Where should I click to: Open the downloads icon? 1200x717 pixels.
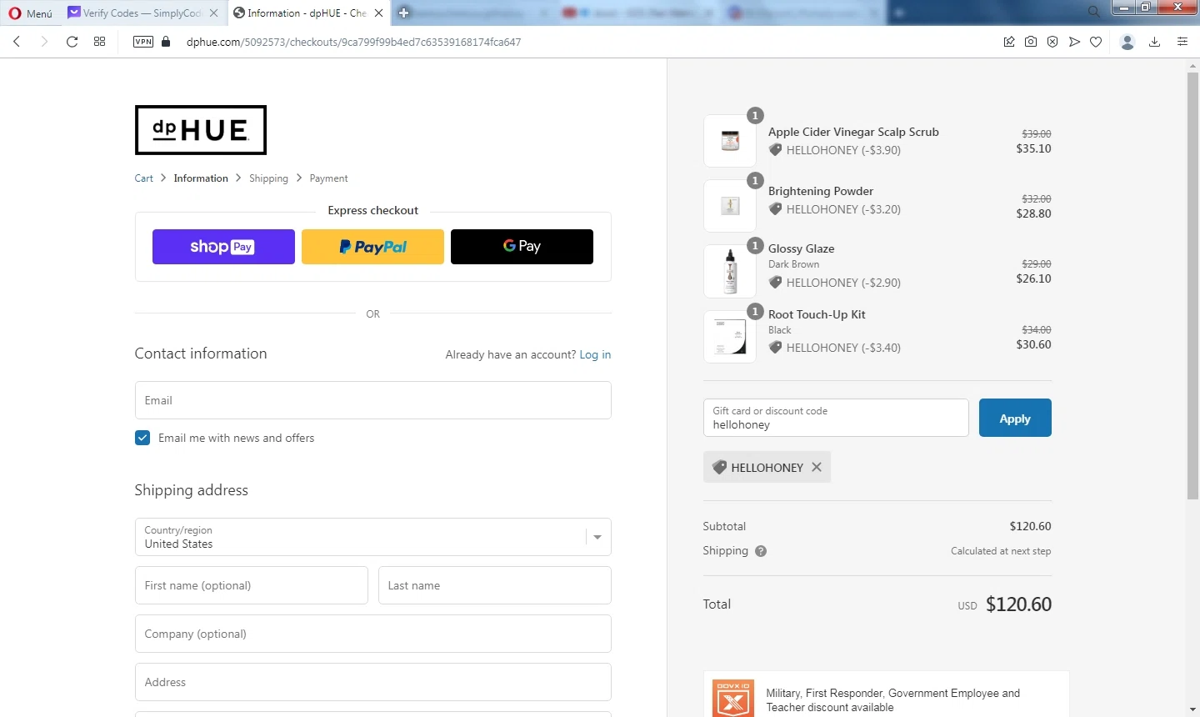[x=1154, y=42]
